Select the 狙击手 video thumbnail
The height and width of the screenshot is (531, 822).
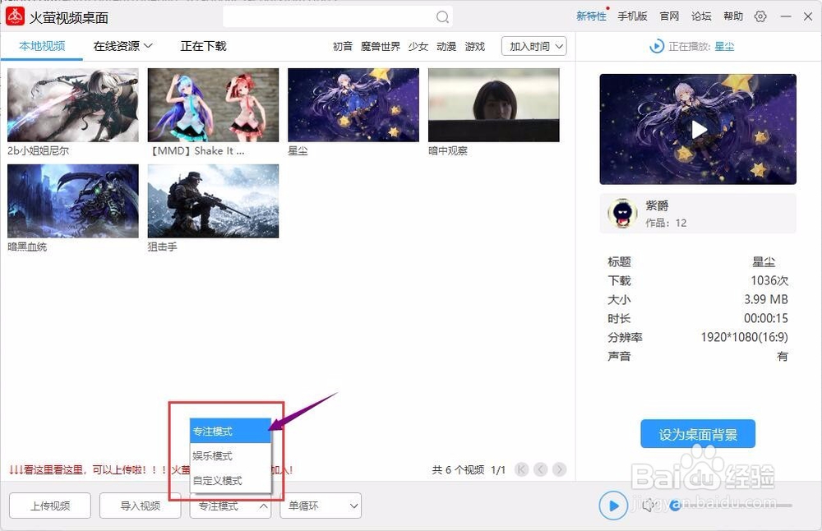pyautogui.click(x=214, y=201)
